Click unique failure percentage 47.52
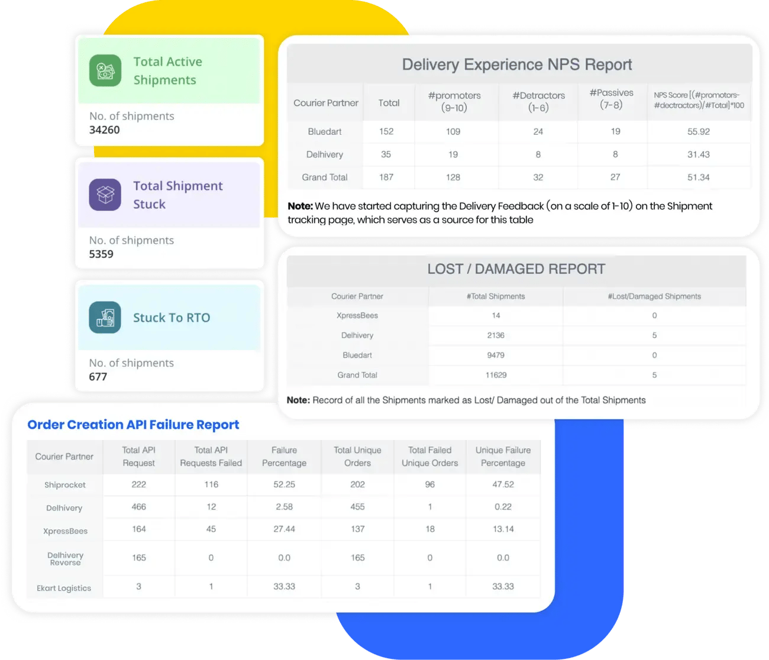 click(503, 484)
